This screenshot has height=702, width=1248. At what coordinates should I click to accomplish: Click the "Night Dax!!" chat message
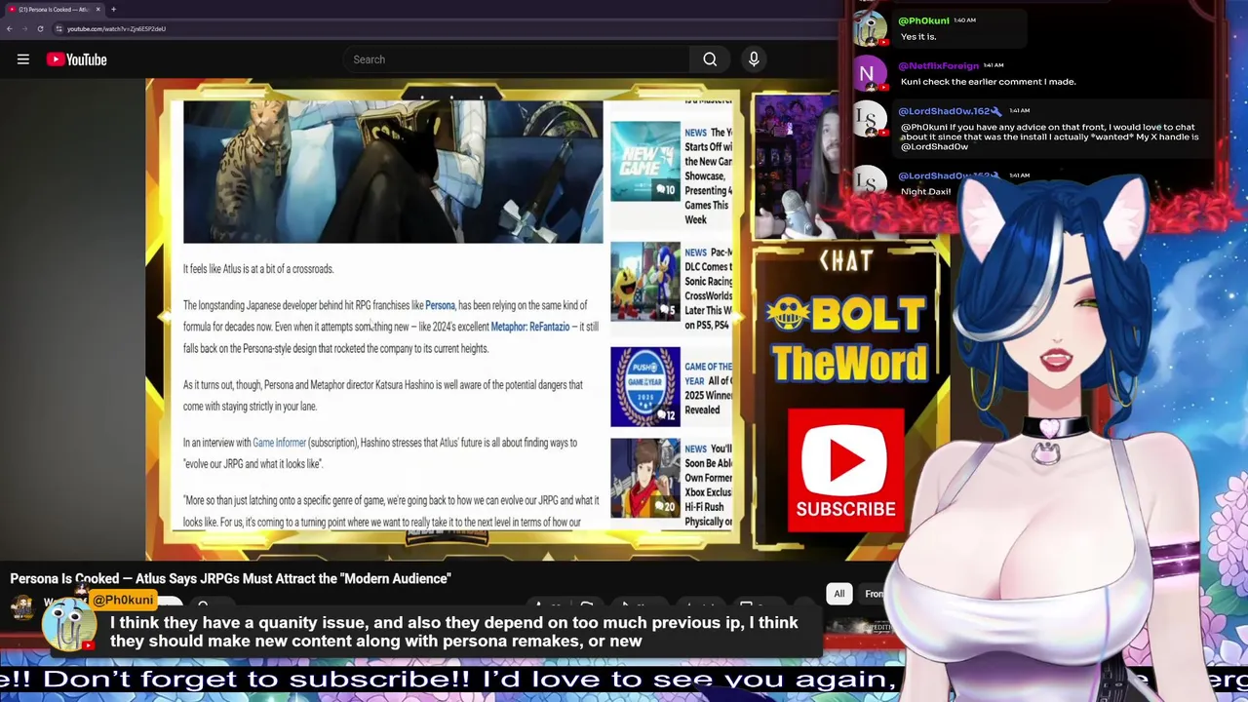(925, 191)
